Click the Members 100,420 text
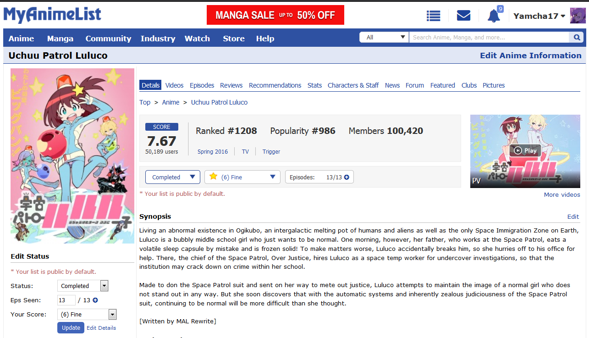The width and height of the screenshot is (589, 338). [386, 131]
